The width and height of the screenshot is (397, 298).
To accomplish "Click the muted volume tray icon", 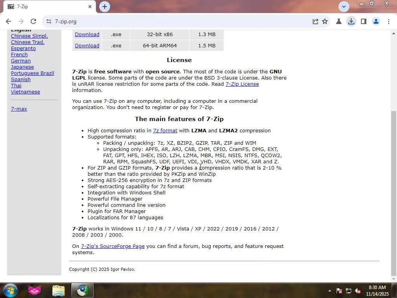I will pos(358,291).
